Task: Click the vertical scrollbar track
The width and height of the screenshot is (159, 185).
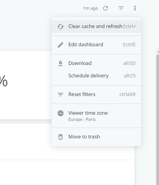Action: pyautogui.click(x=157, y=119)
